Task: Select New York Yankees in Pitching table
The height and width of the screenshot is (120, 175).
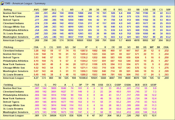Action: pos(14,64)
